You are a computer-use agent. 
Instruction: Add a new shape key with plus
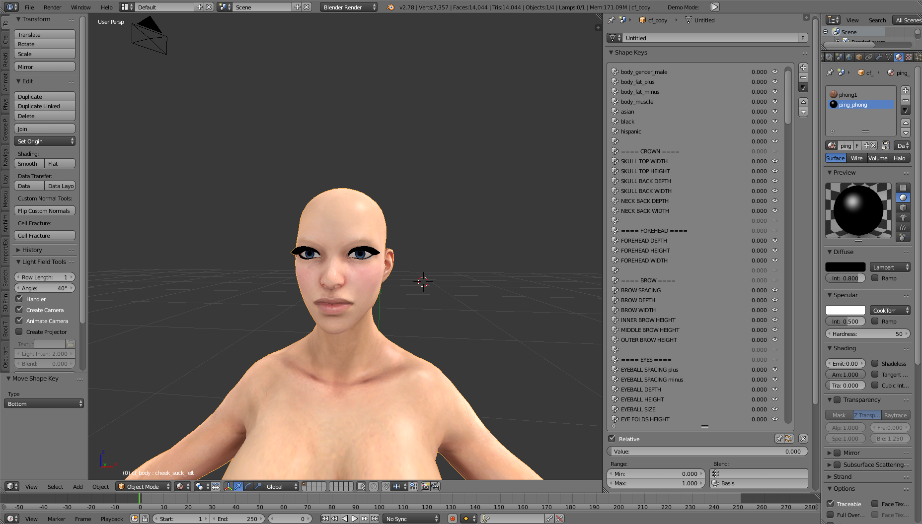[x=803, y=67]
